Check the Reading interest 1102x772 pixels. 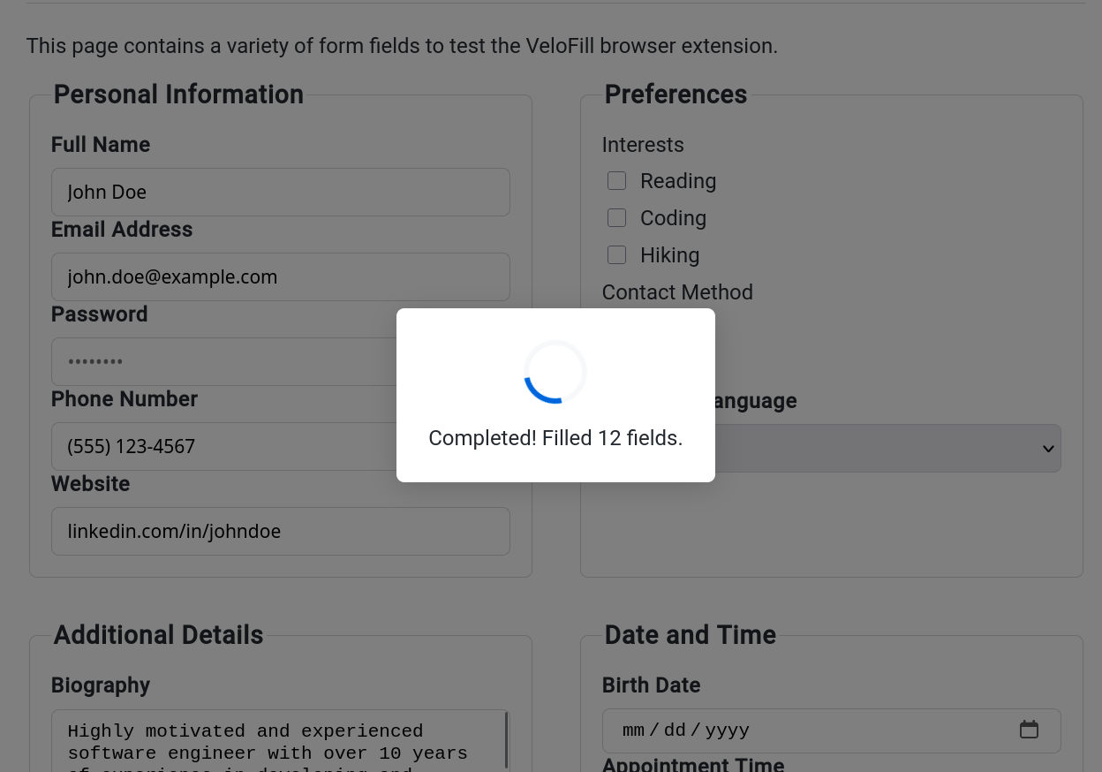[x=616, y=180]
